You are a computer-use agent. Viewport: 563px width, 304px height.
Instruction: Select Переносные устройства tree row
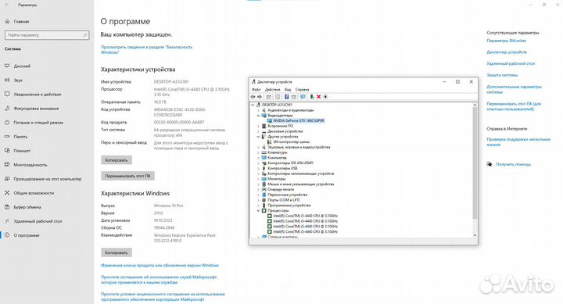284,195
